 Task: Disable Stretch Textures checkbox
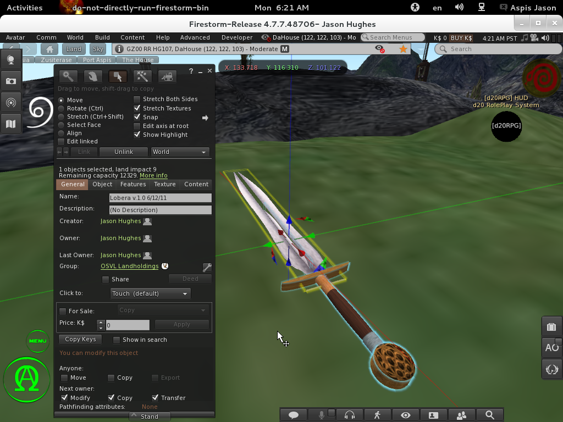[x=137, y=108]
